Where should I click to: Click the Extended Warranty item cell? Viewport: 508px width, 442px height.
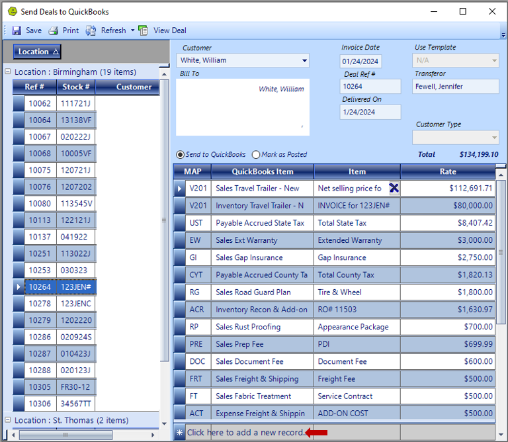(x=357, y=240)
